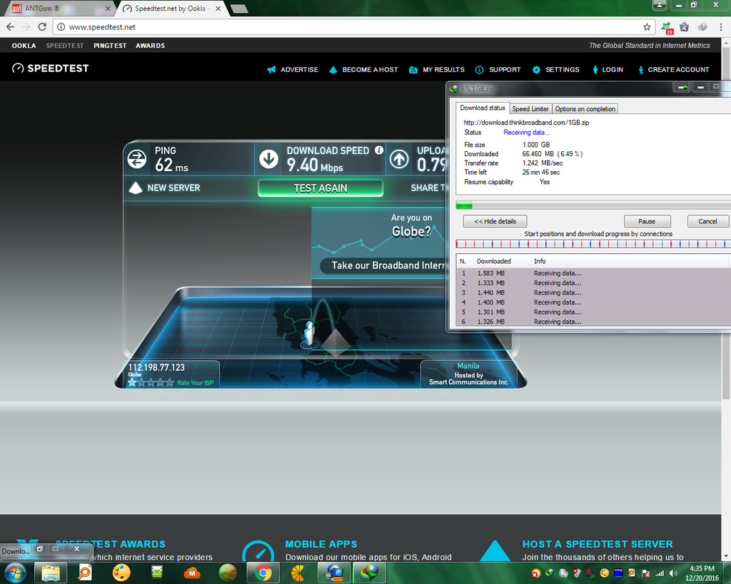The height and width of the screenshot is (584, 731).
Task: Click the volume speaker tray icon
Action: coord(672,573)
